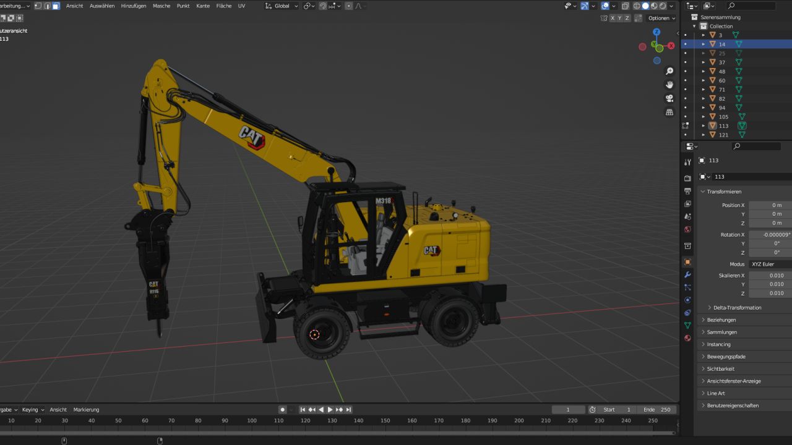Toggle X-ray view button
This screenshot has height=445, width=792.
626,6
